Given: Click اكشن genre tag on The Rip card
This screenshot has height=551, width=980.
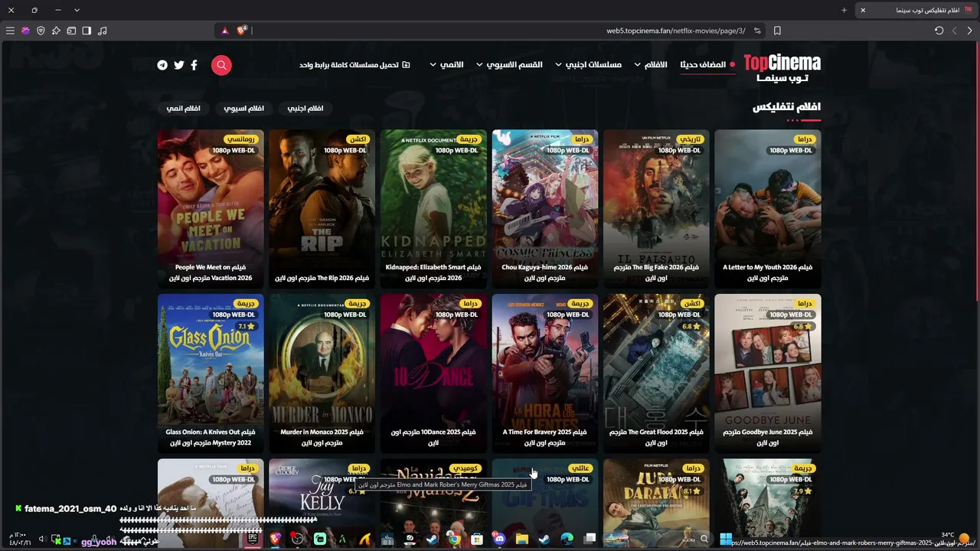Looking at the screenshot, I should (358, 139).
